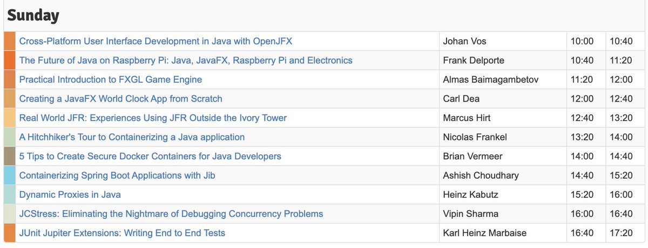Click the 16:40 start time for Karl Heinz Marbaise

pos(582,233)
